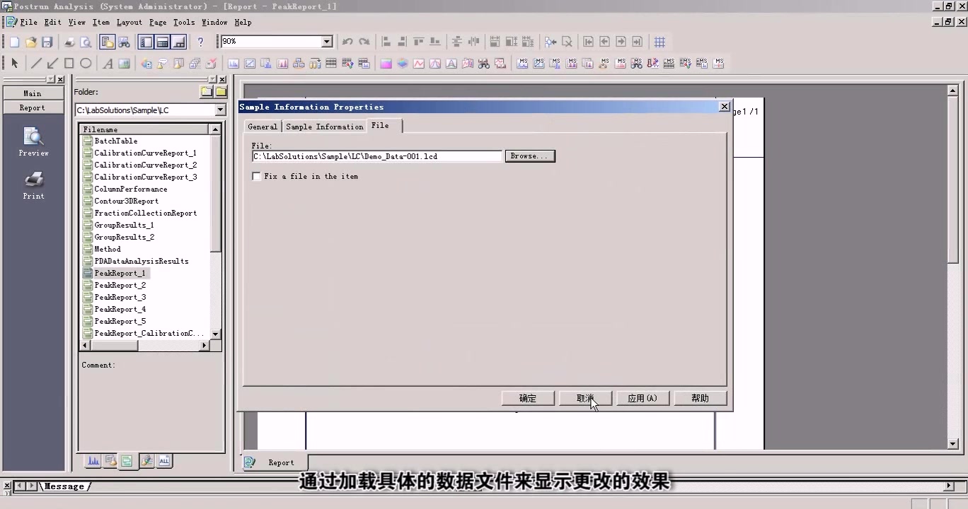Select the Text item tool
Image resolution: width=968 pixels, height=509 pixels.
(108, 64)
